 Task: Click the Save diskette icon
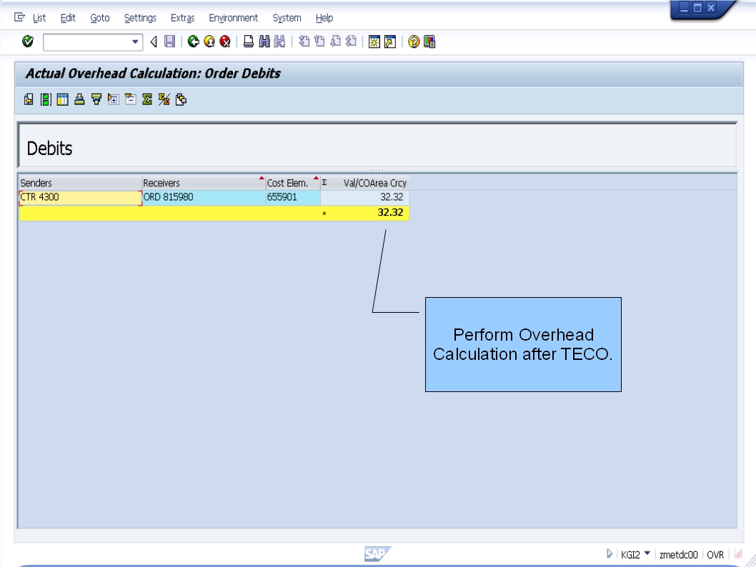coord(170,42)
